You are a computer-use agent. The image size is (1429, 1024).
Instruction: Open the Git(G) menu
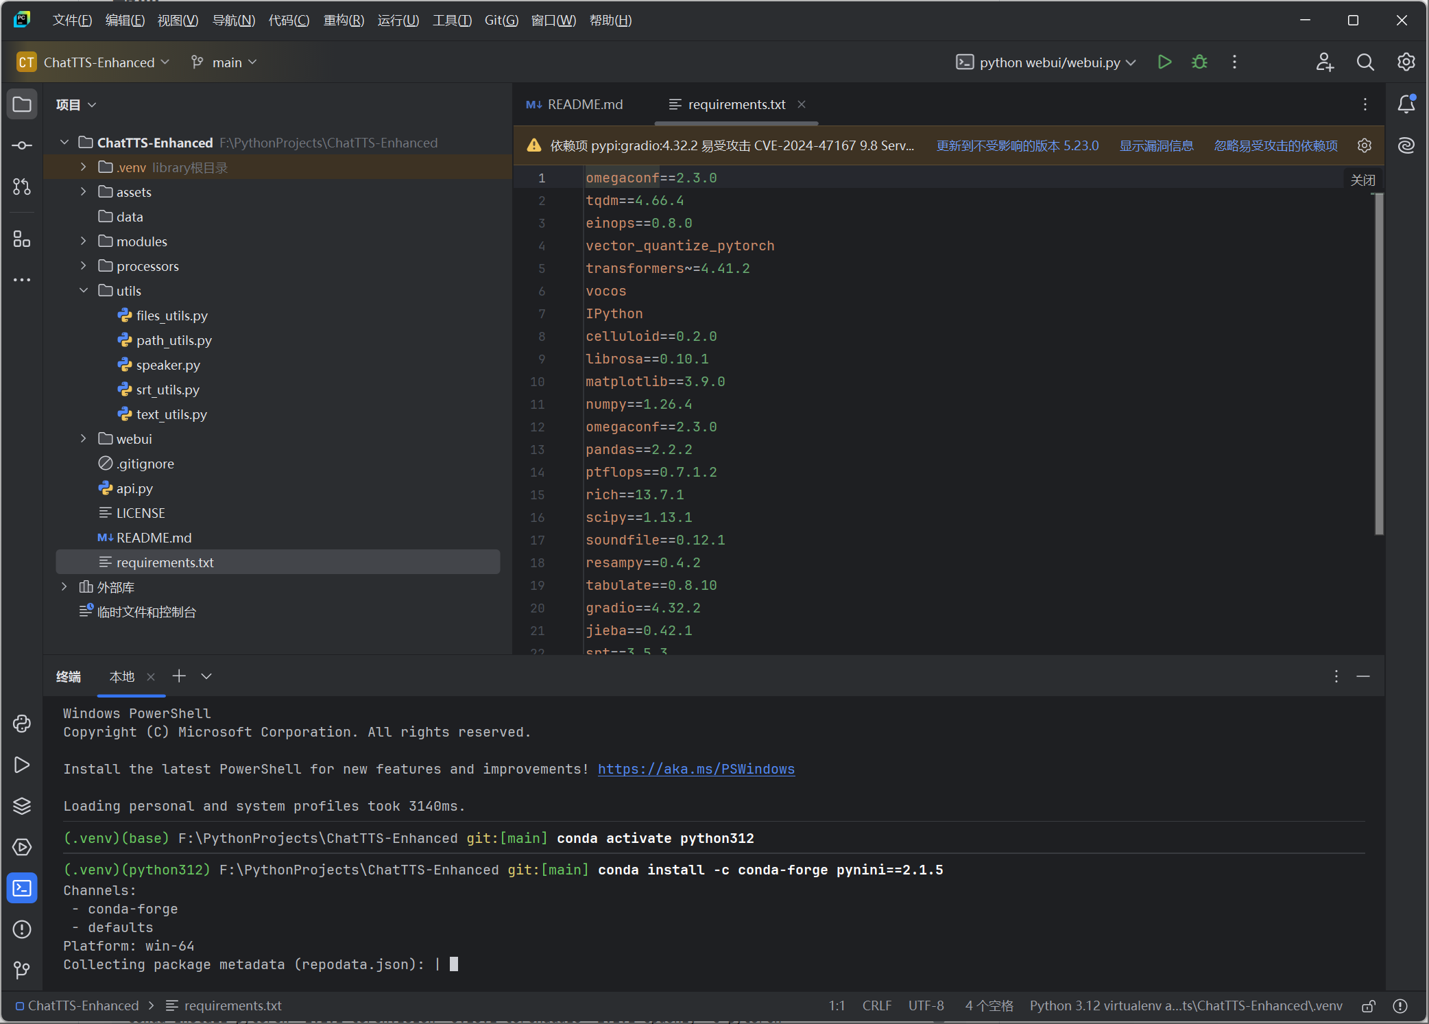click(x=501, y=21)
